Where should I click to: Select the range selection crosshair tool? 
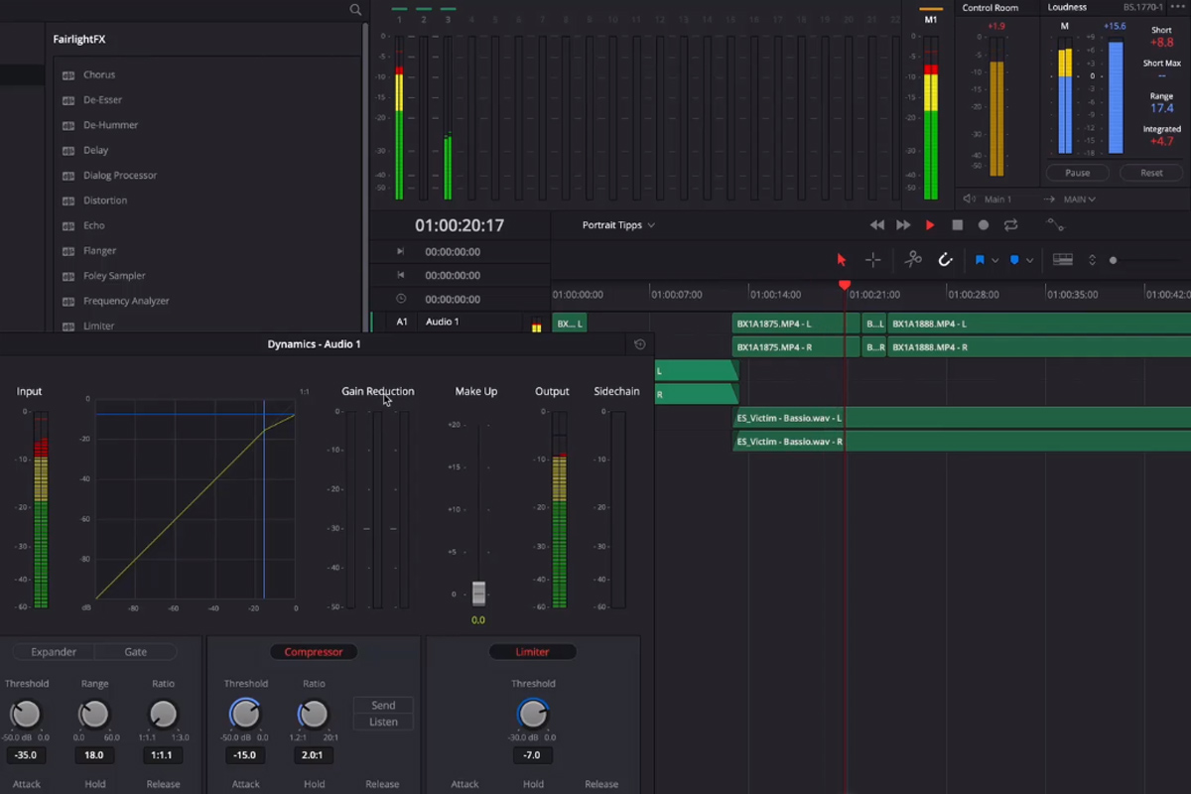[x=873, y=260]
